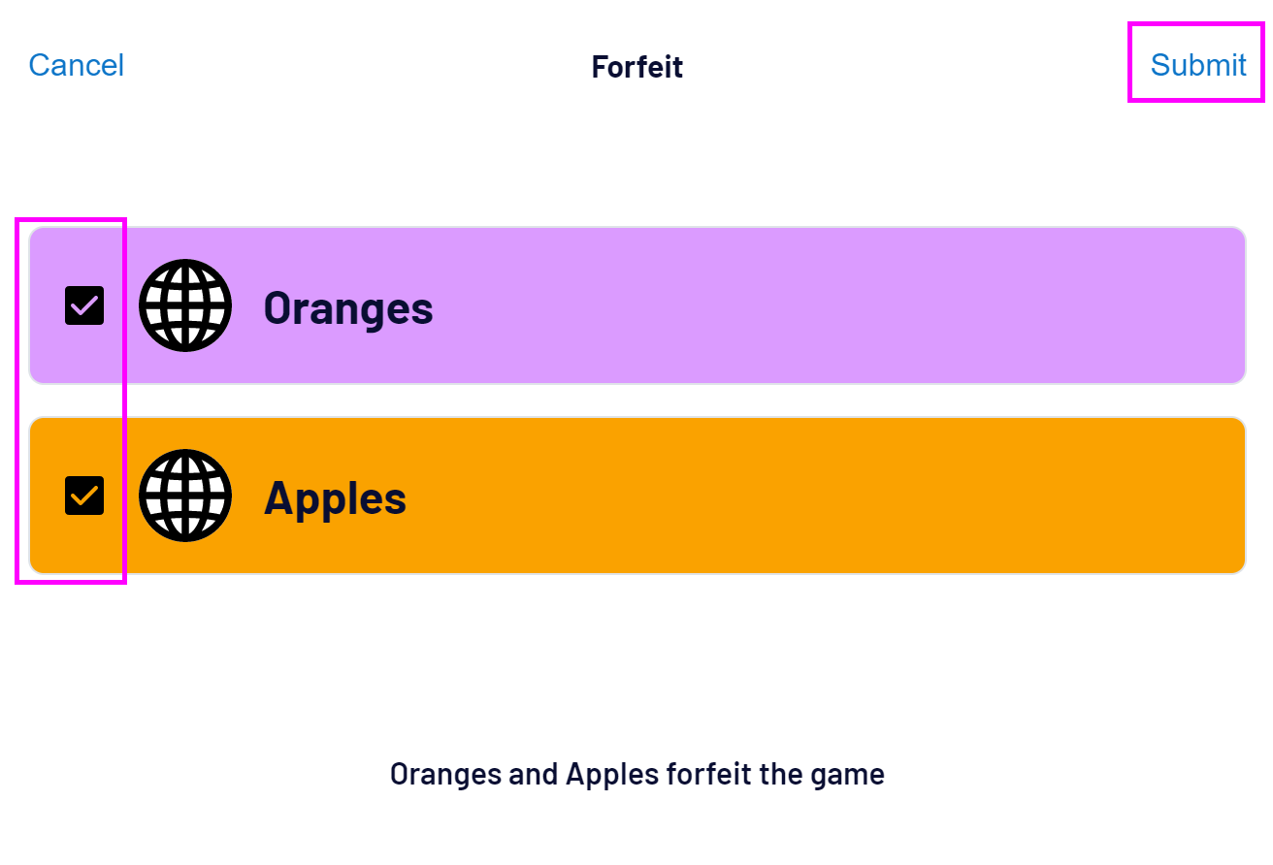Uncheck the Apples team checkbox
This screenshot has height=865, width=1273.
pyautogui.click(x=84, y=496)
